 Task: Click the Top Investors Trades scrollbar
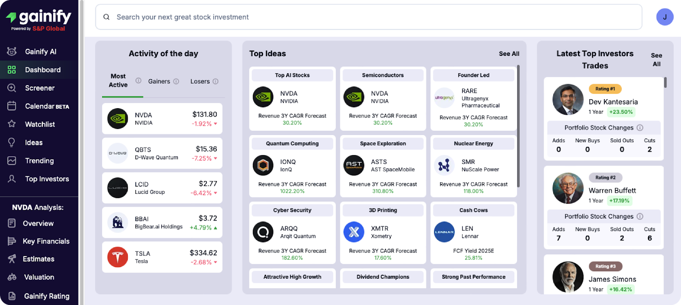[x=665, y=82]
